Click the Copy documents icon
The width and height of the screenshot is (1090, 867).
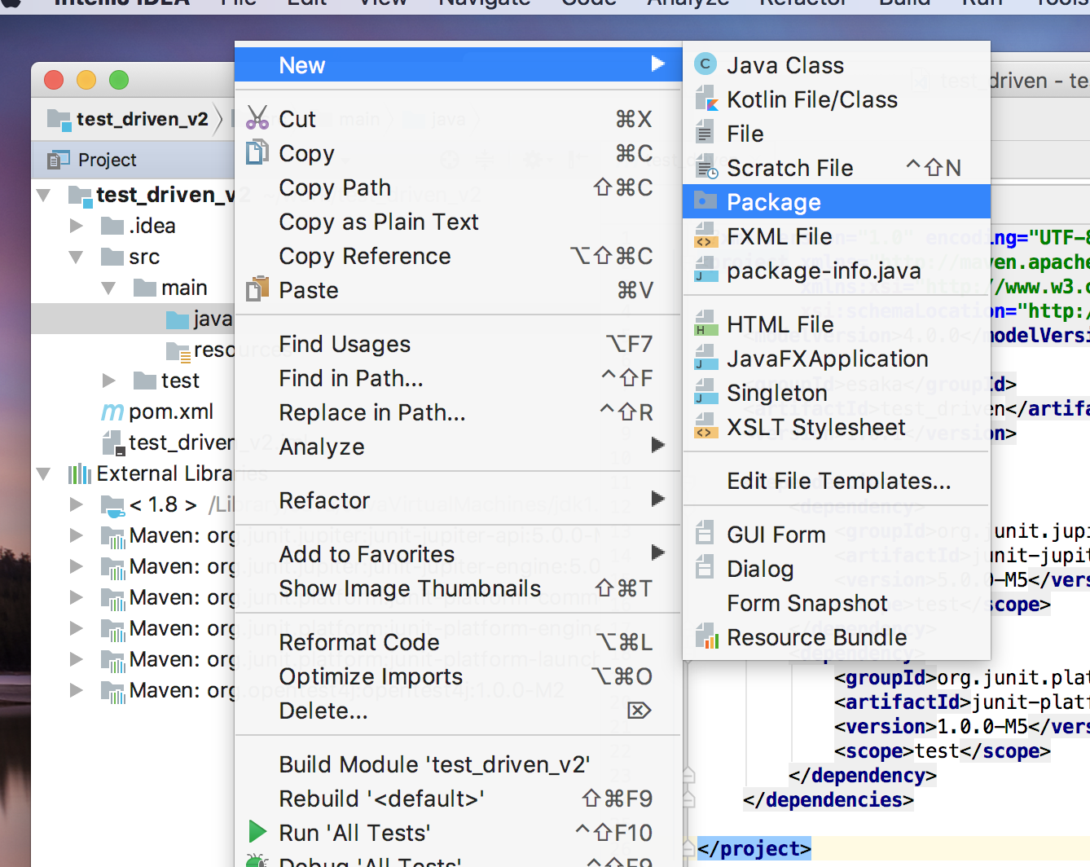tap(257, 152)
